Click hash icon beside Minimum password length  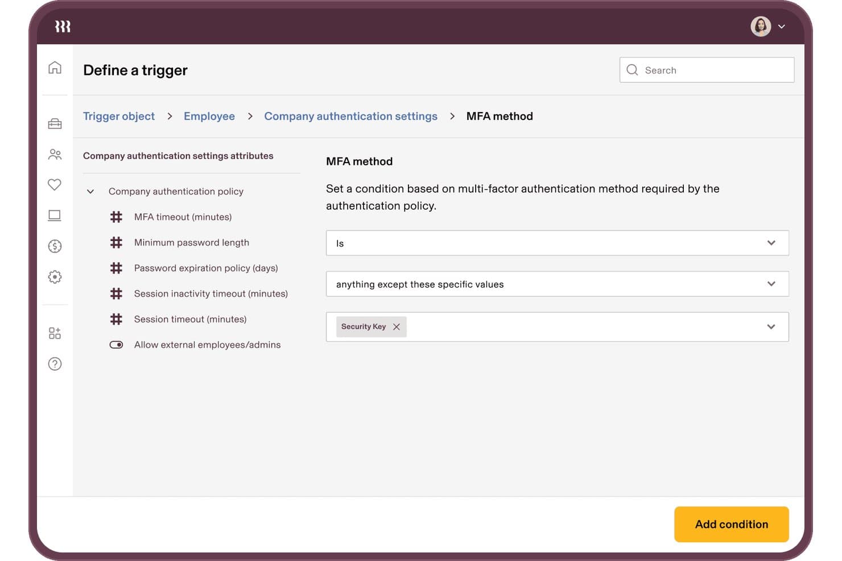click(116, 243)
